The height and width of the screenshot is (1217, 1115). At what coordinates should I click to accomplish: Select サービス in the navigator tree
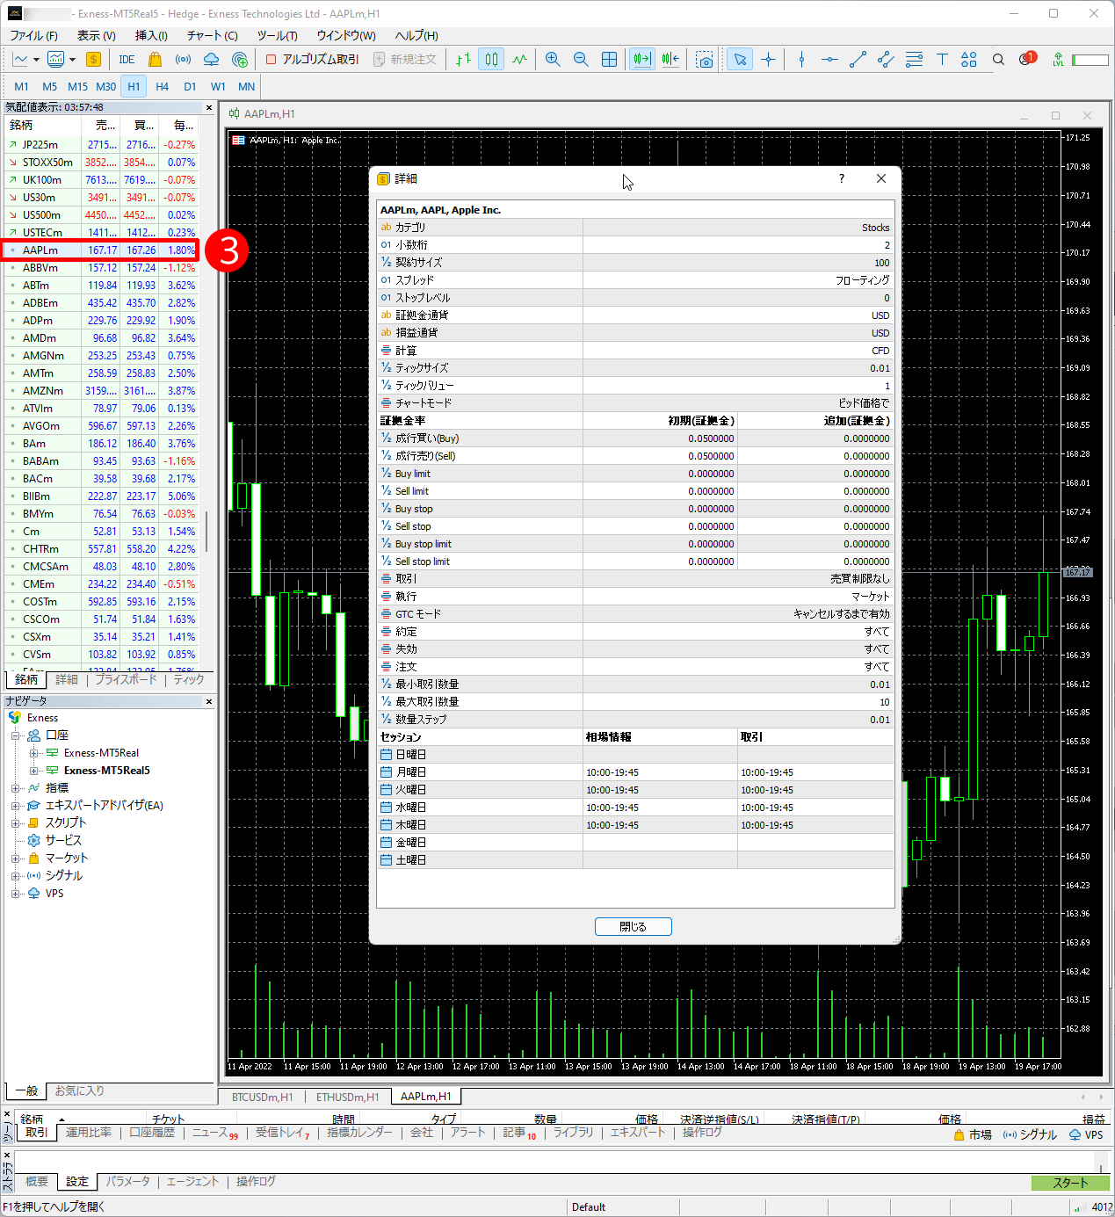point(63,841)
